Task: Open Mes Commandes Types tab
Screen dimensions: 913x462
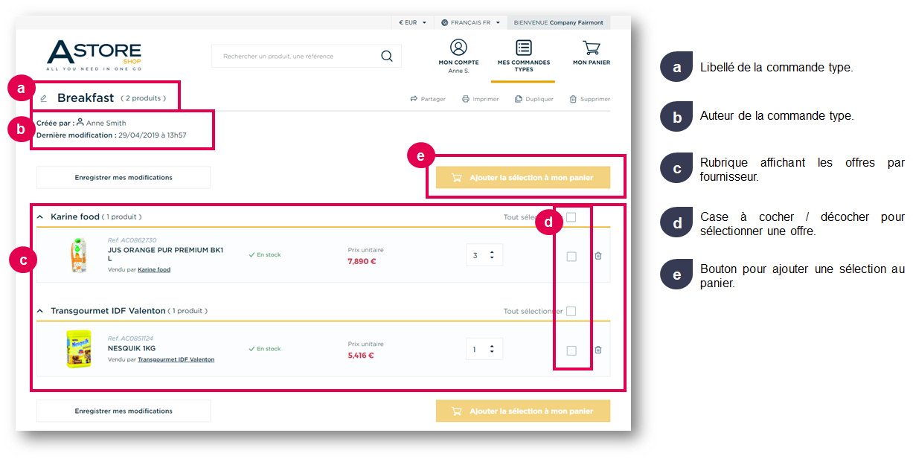Action: 524,55
